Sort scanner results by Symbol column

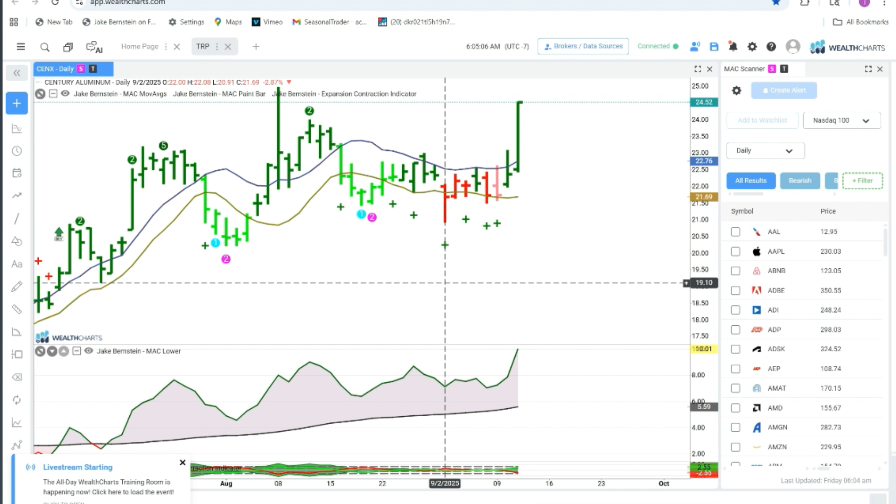pos(742,211)
